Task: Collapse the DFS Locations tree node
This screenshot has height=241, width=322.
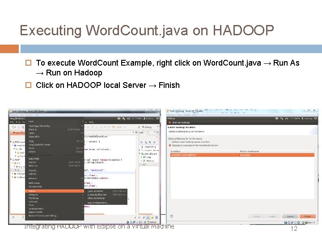Action: pos(11,142)
